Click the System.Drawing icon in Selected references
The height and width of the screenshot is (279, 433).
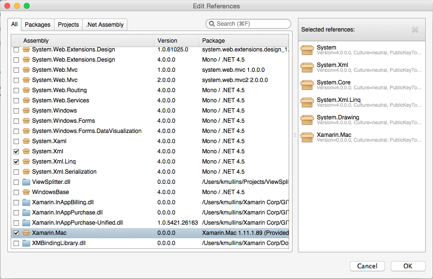click(307, 120)
